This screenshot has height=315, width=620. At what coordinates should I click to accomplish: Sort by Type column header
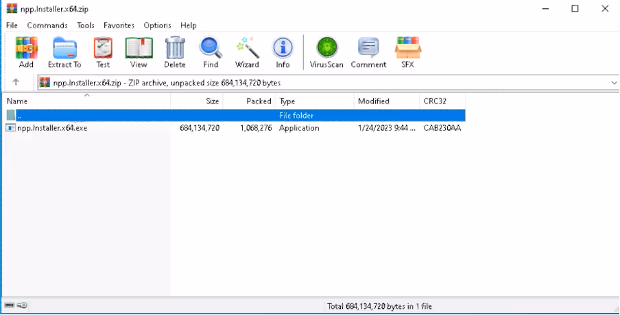315,101
